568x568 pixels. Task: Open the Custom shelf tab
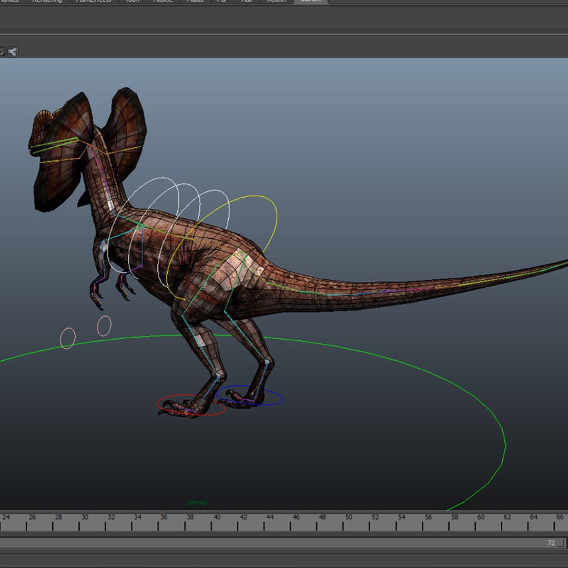[311, 2]
